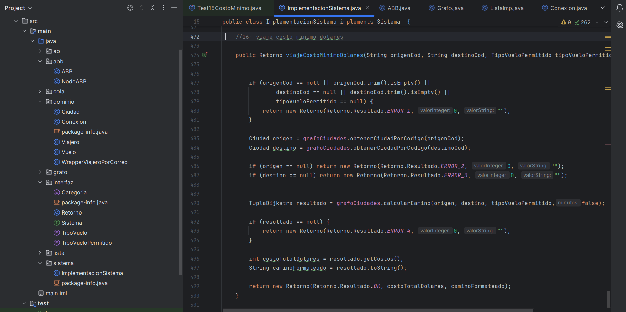Collapse the abb package
The width and height of the screenshot is (626, 312).
40,61
